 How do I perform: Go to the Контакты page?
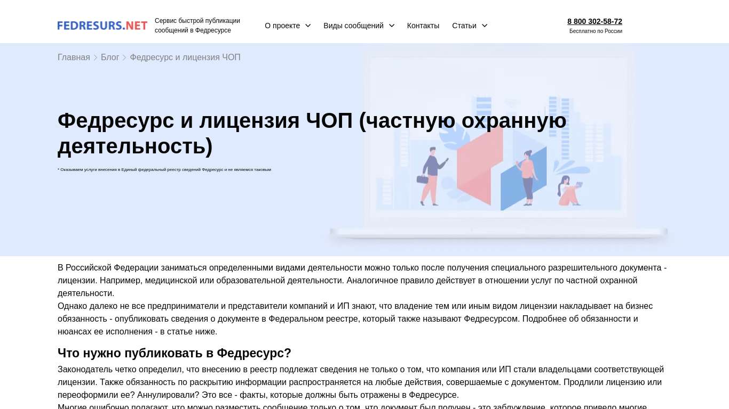(423, 26)
